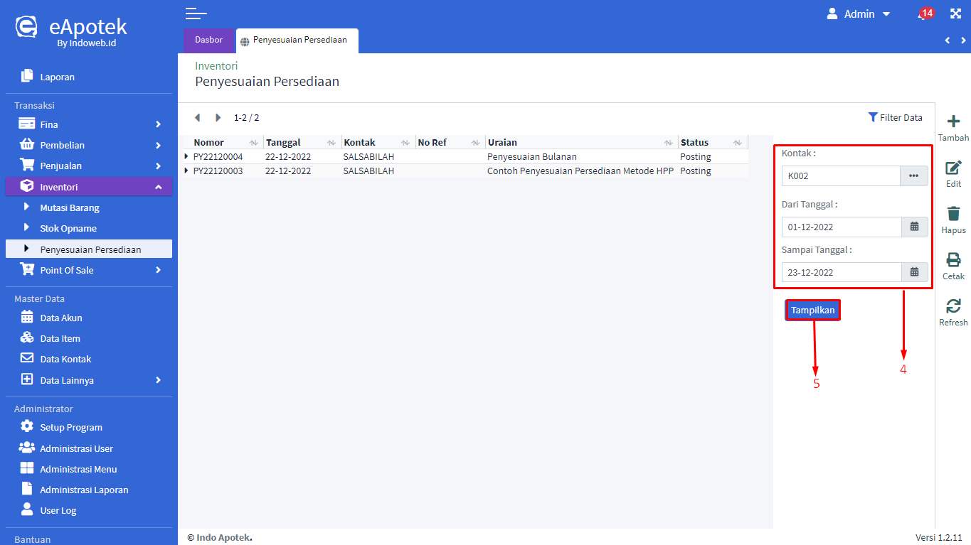The width and height of the screenshot is (971, 545).
Task: Click the Refresh icon
Action: [x=953, y=306]
